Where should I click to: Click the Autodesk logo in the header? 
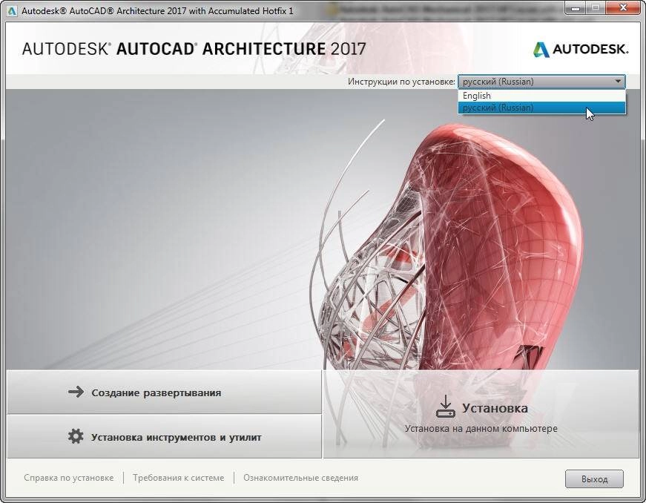[581, 50]
